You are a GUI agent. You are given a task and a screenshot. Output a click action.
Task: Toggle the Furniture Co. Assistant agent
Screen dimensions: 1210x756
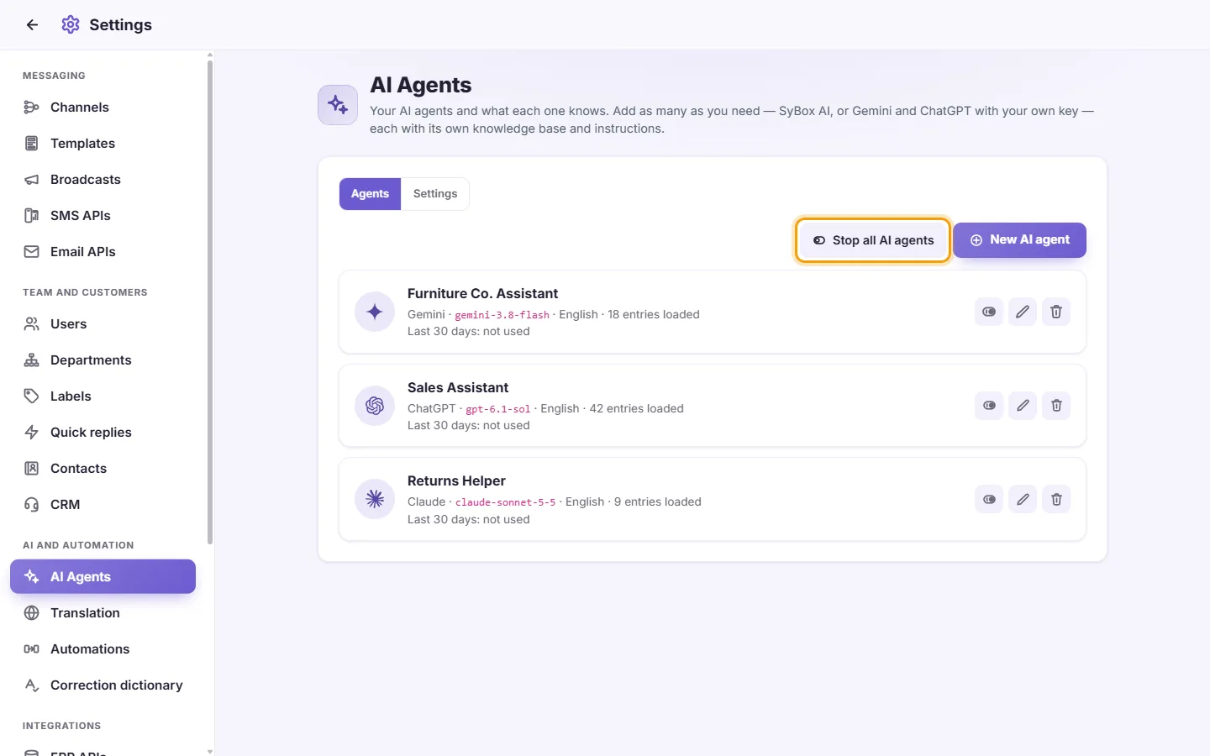pyautogui.click(x=989, y=312)
